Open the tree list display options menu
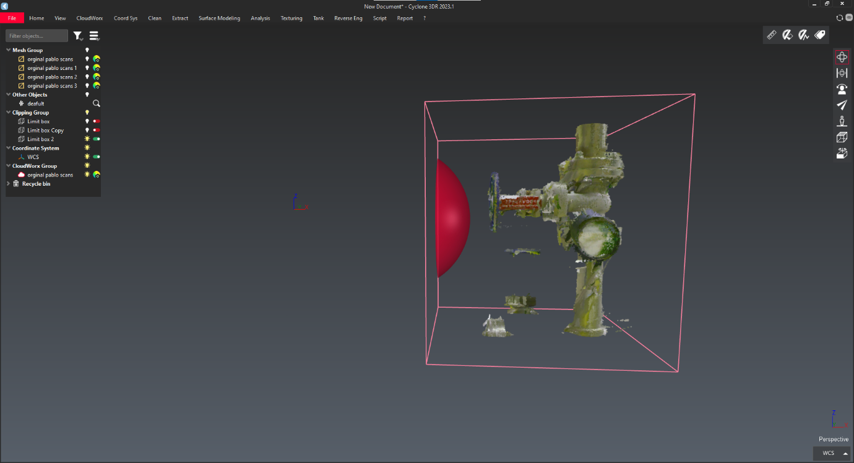Screen dimensions: 854x463 94,36
